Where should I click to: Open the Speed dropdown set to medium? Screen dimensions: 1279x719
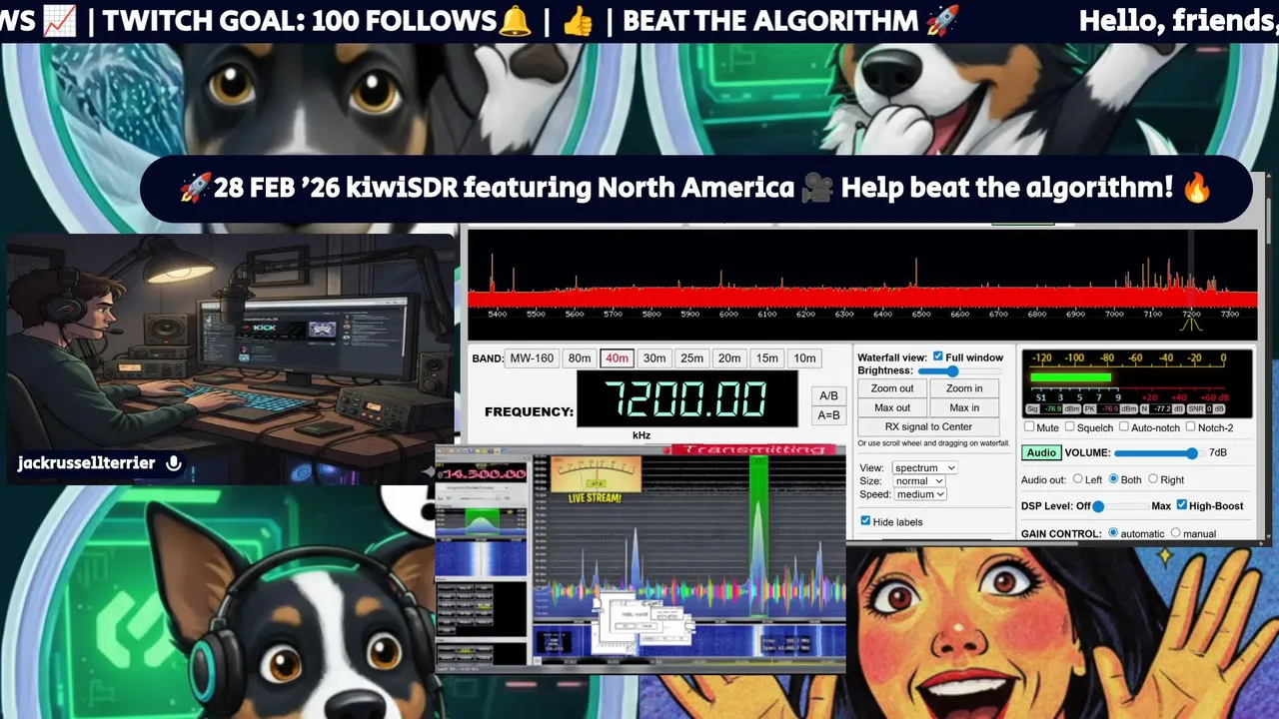pyautogui.click(x=919, y=494)
